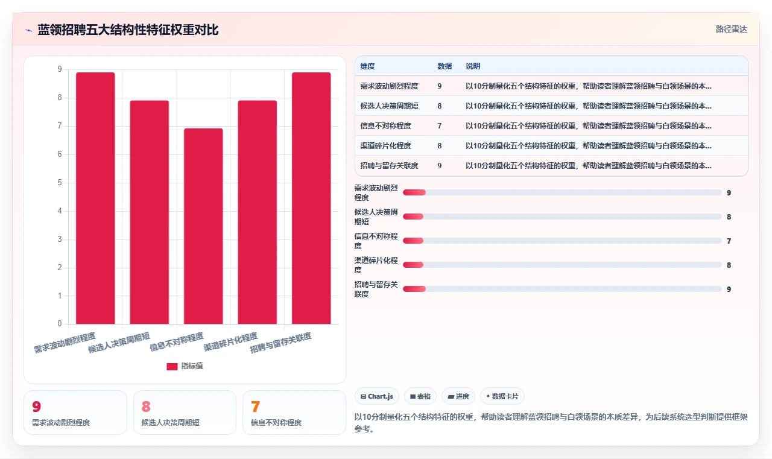Click the 数据 column header
772x459 pixels.
[445, 66]
